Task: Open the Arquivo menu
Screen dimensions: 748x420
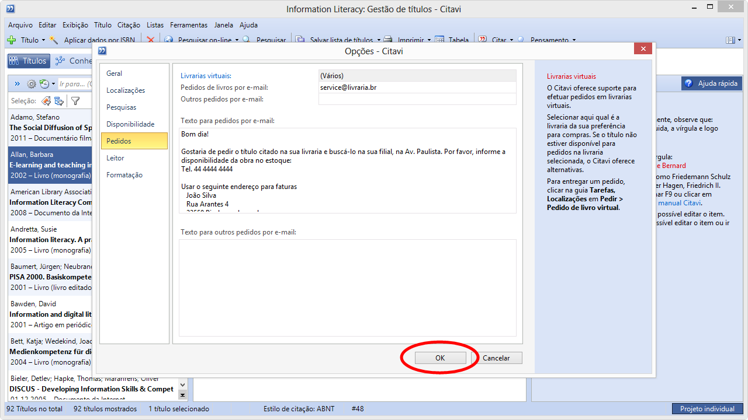Action: (x=20, y=25)
